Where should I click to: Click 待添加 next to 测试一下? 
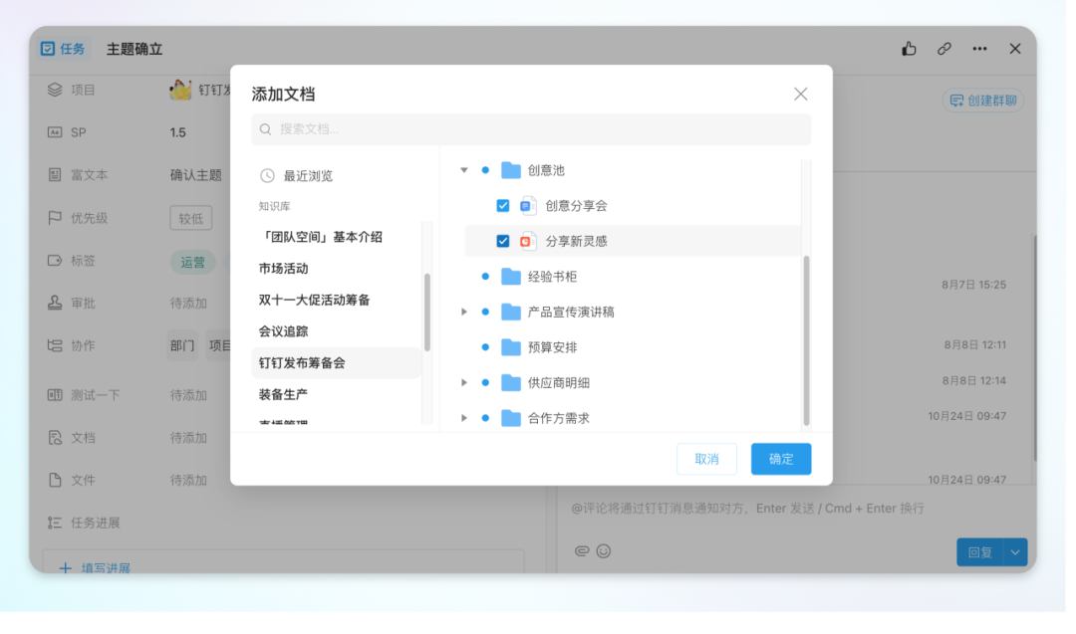point(188,395)
